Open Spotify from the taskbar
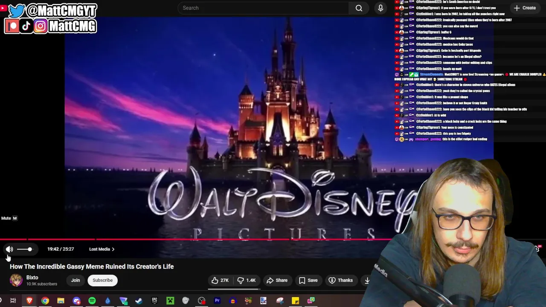Viewport: 546px width, 307px height. point(92,301)
